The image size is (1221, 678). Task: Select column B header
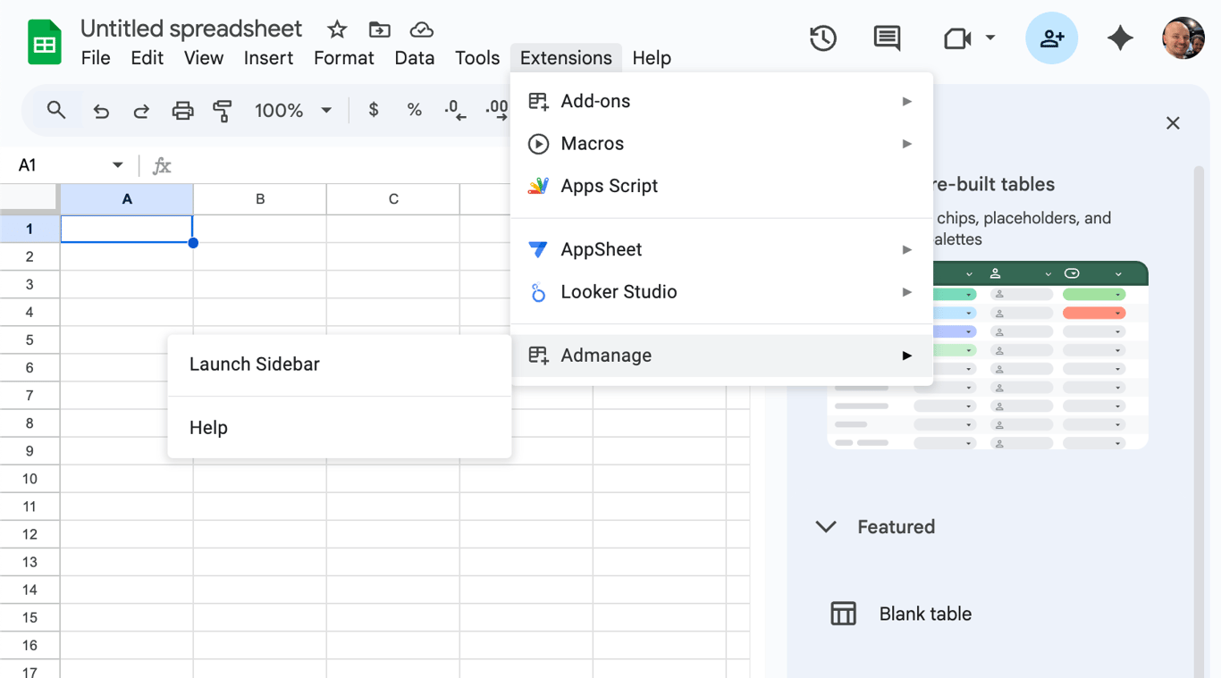click(x=260, y=199)
